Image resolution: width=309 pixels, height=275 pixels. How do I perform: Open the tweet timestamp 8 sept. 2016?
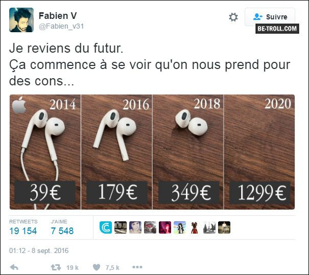39,250
